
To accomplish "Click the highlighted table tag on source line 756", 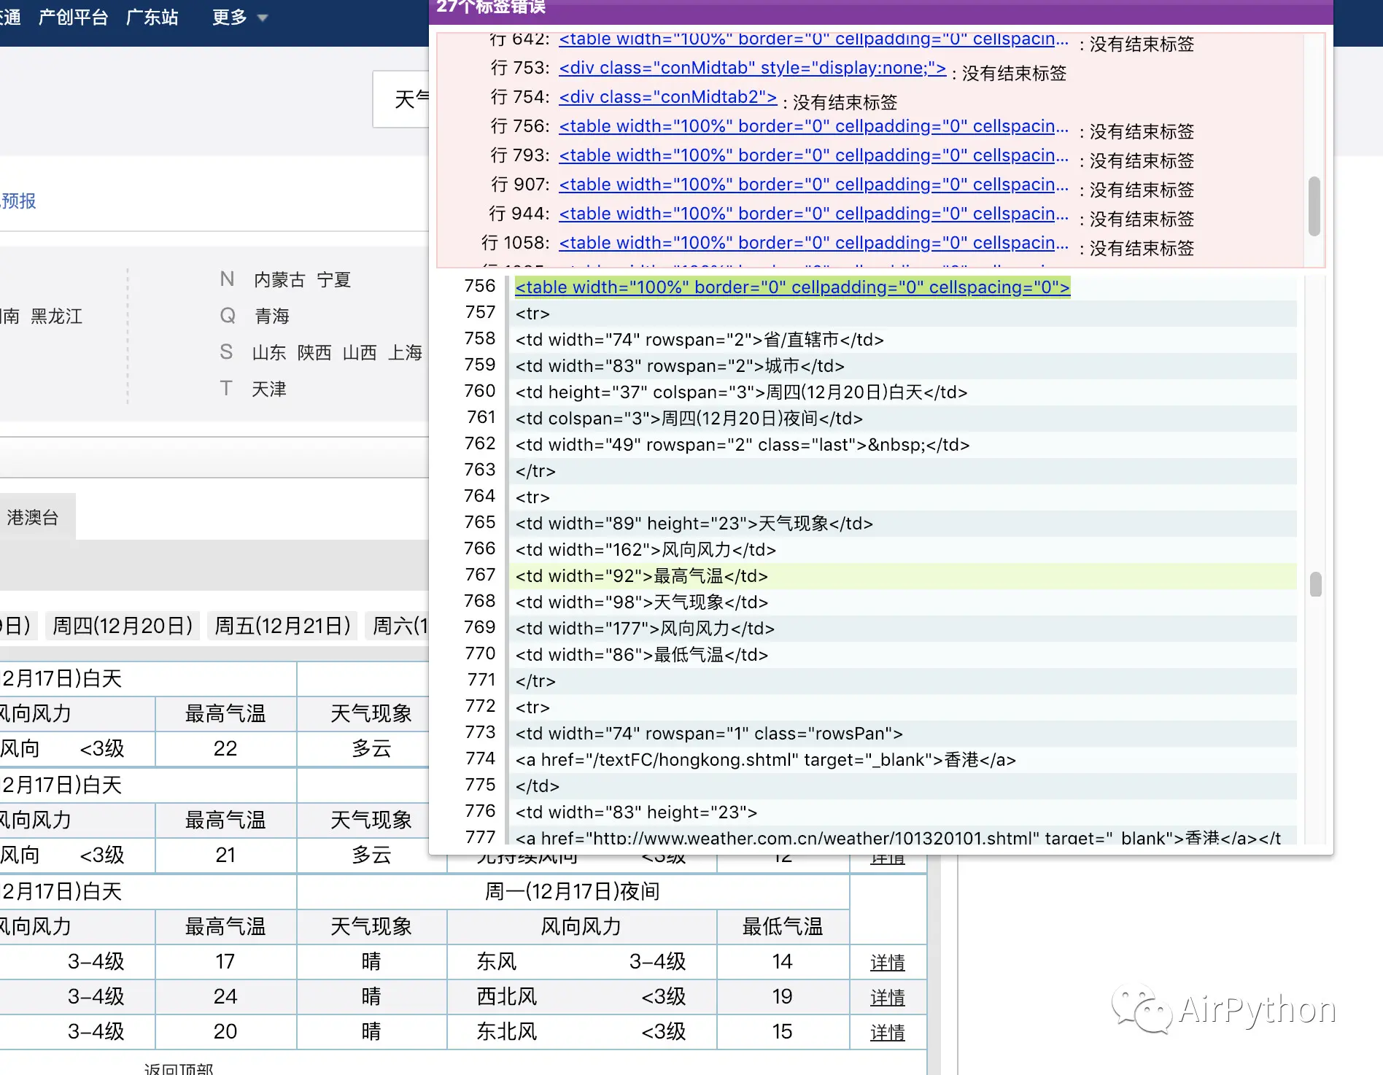I will click(x=792, y=287).
